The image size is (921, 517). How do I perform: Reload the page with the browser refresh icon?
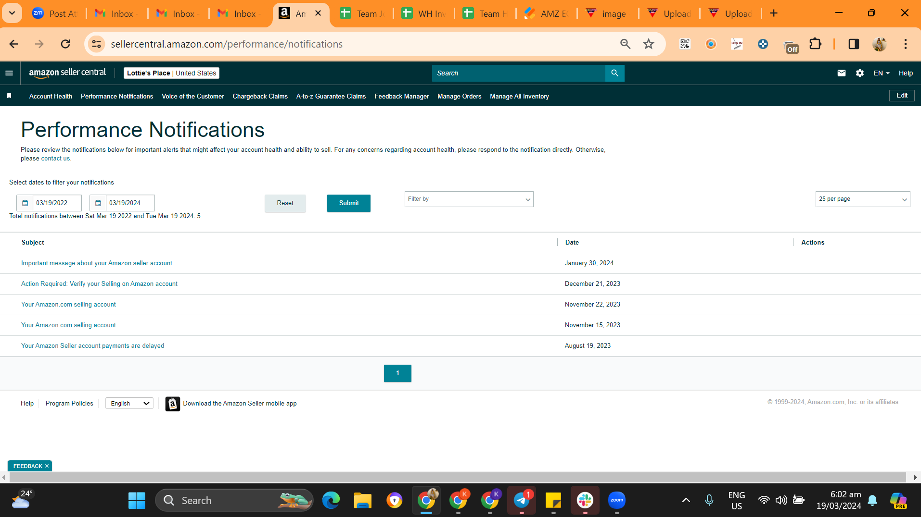pos(65,44)
